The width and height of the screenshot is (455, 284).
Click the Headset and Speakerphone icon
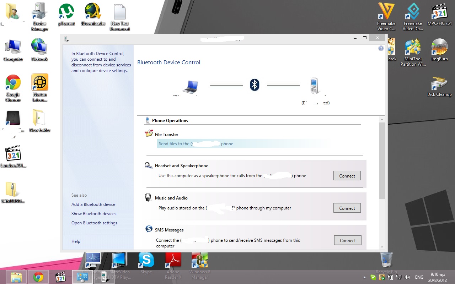click(x=149, y=165)
